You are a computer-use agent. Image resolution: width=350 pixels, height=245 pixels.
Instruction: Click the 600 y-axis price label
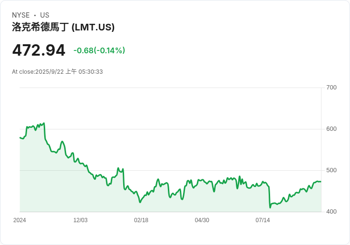pos(331,129)
